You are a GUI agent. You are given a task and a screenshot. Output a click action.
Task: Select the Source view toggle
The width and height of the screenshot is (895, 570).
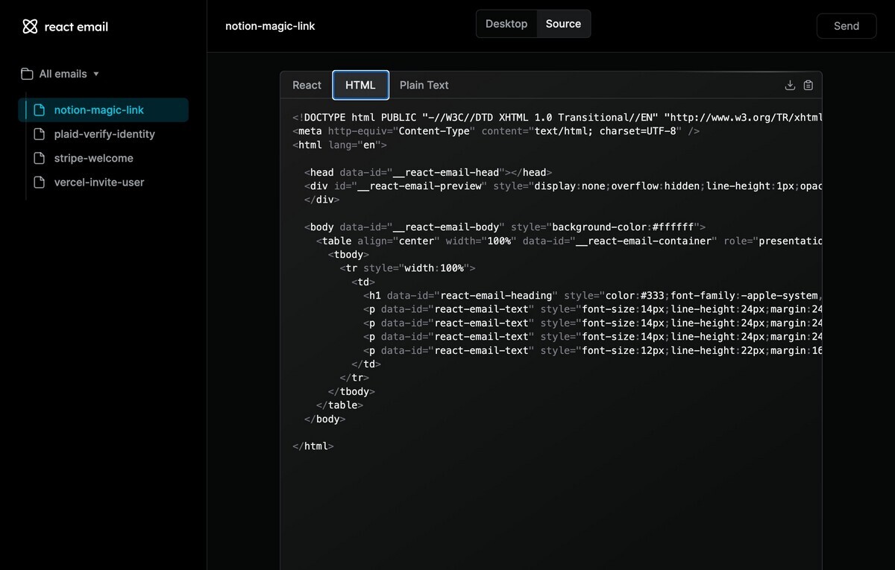click(563, 23)
